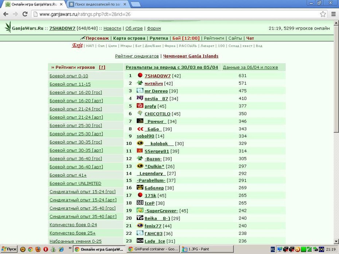This screenshot has width=339, height=254.
Task: Click crown icon beside Баболер
Action: tap(140, 187)
